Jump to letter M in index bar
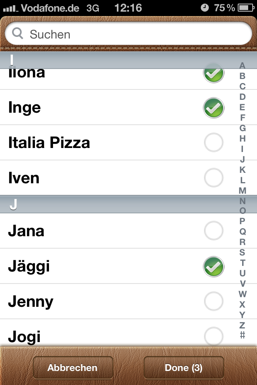Screen dimensions: 257x385 tap(242, 190)
